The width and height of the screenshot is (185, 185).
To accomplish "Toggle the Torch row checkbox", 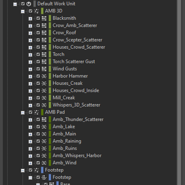I will tap(38, 54).
